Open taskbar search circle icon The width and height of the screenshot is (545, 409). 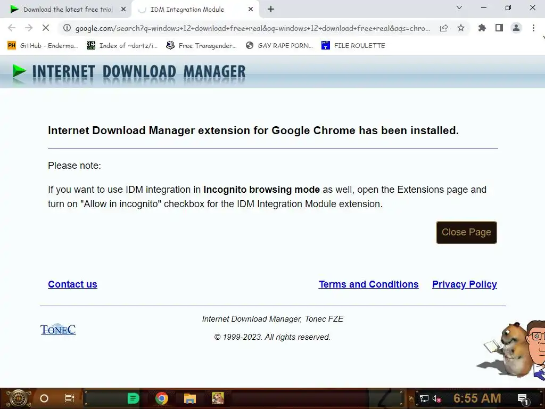(x=44, y=398)
